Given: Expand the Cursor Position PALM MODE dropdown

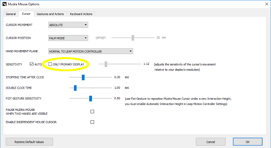Looking at the screenshot, I should click(68, 38).
